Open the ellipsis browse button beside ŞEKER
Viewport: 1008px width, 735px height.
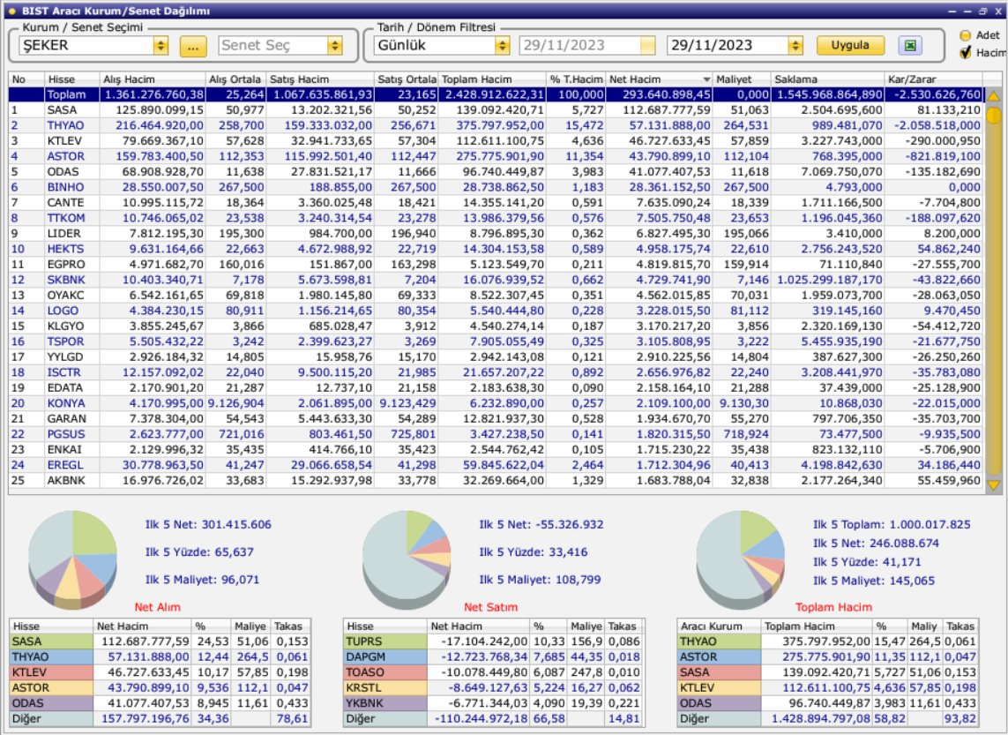click(193, 46)
